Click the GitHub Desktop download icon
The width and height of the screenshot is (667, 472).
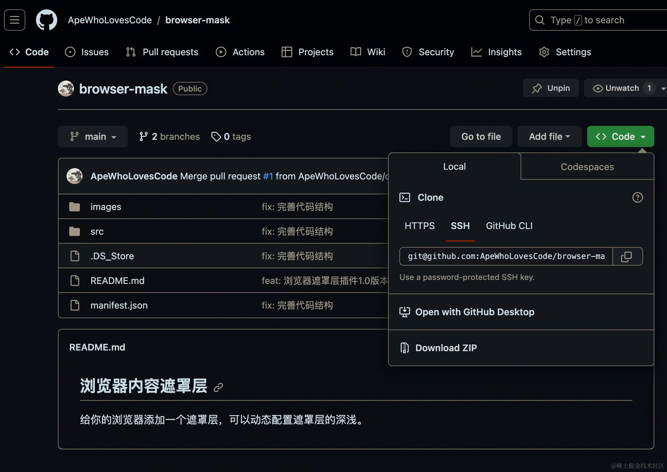(x=405, y=312)
